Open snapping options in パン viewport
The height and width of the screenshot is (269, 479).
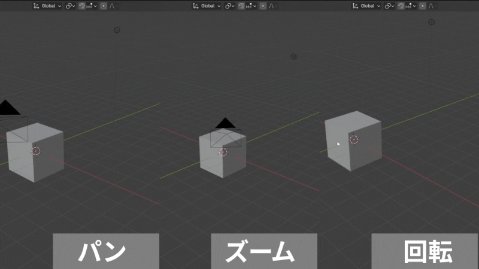click(x=92, y=6)
